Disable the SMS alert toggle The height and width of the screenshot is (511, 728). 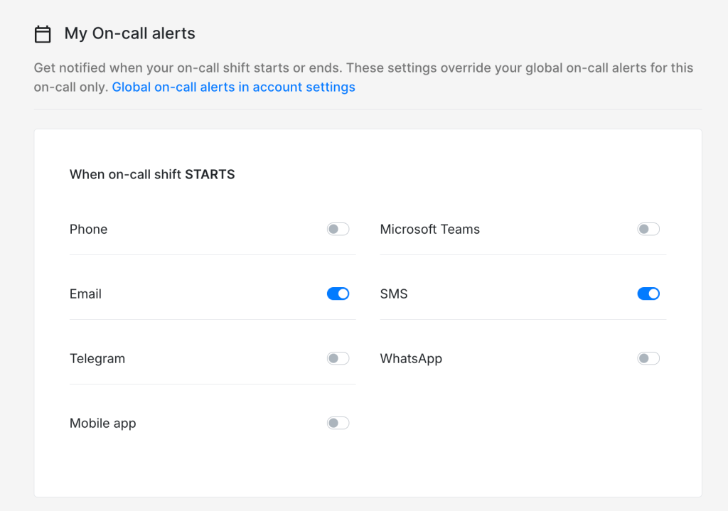[648, 294]
